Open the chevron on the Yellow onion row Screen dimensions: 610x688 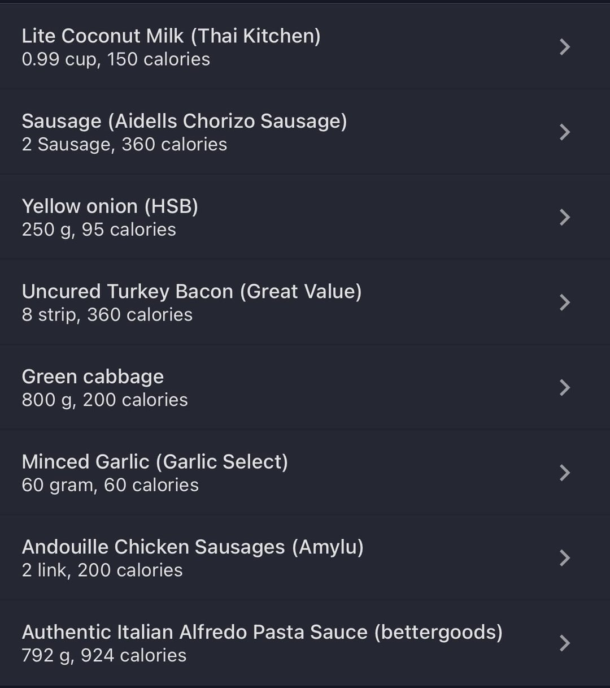[564, 217]
